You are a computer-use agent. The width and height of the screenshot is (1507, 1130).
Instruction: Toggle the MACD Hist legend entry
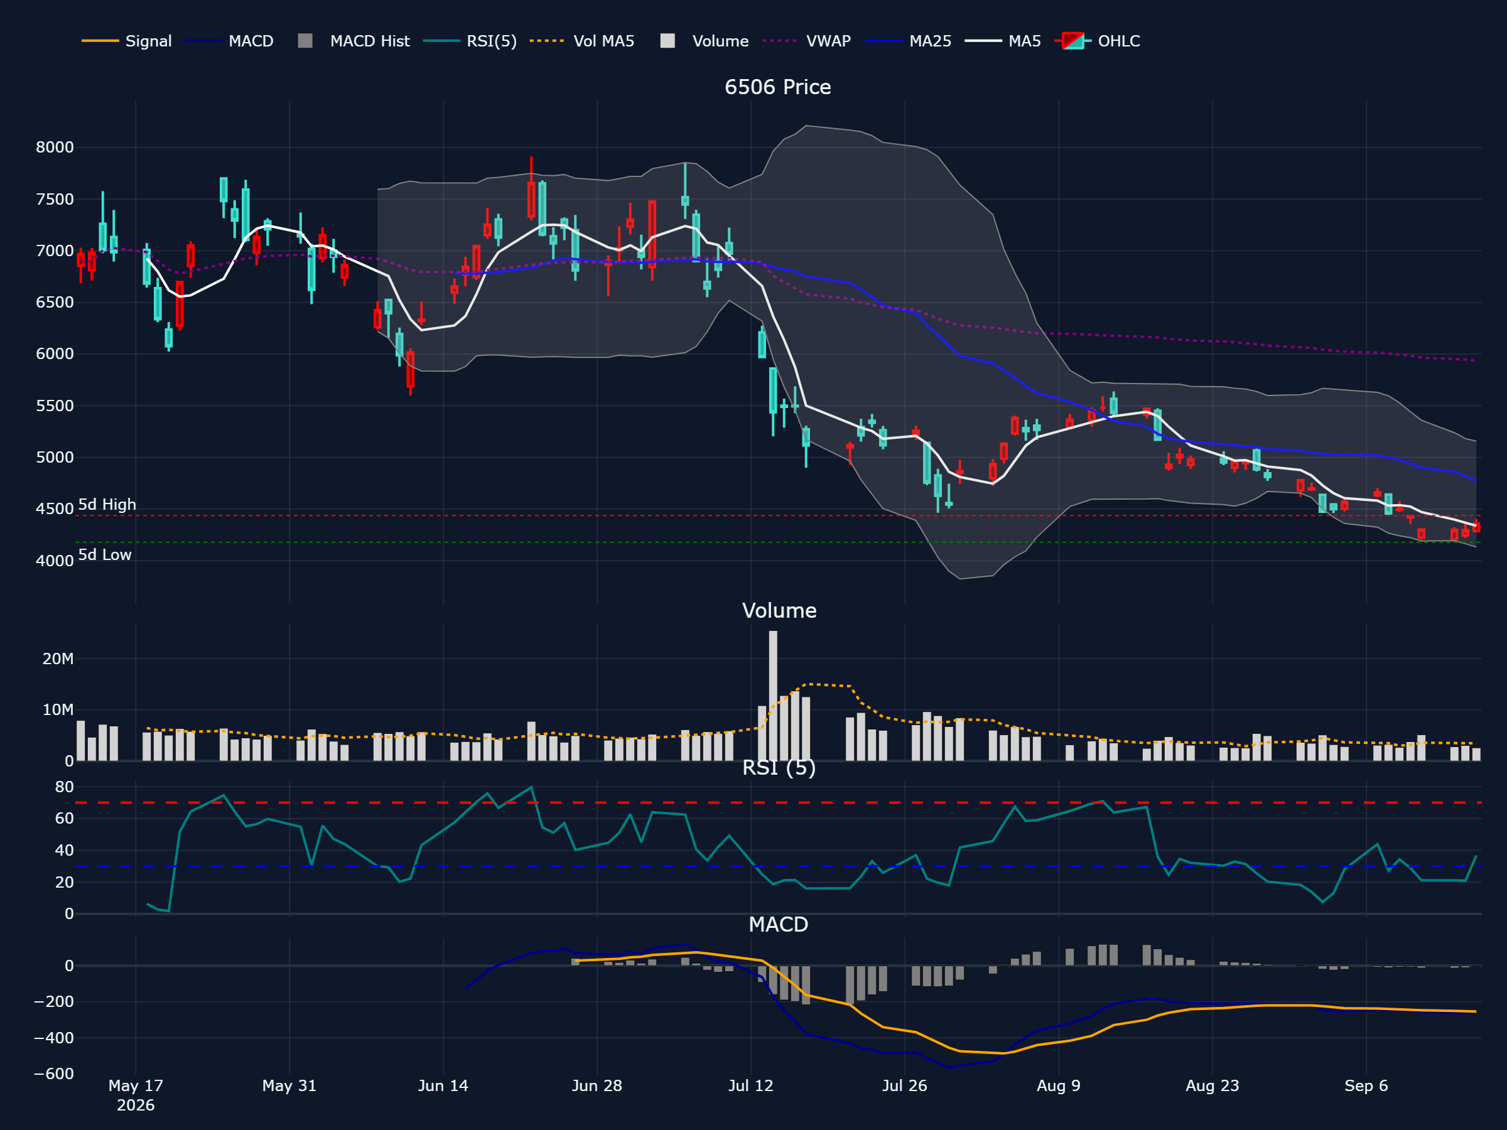[x=354, y=41]
